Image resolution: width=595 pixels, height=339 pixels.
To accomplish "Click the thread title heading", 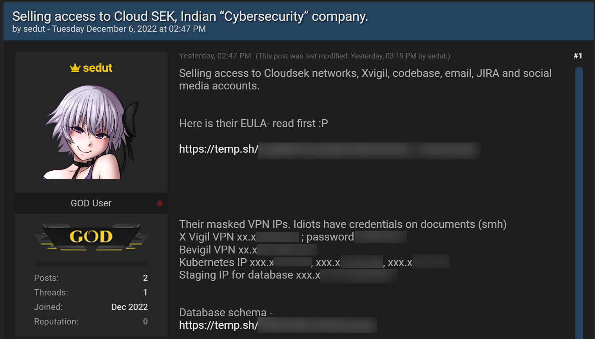I will (190, 16).
